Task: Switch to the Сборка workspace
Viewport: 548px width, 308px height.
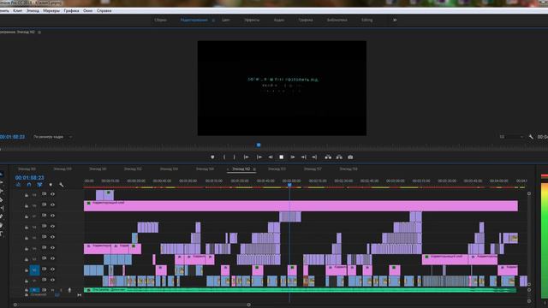Action: coord(160,20)
